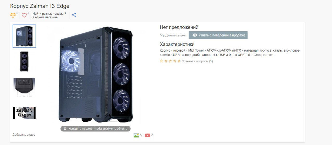
Task: Open YouTube videos icon with 2 videos
Action: click(x=148, y=135)
